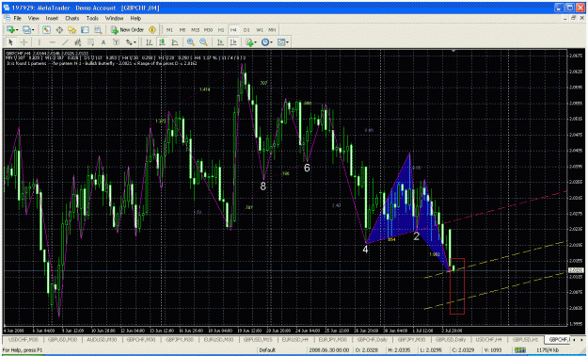Expand the New Chart dropdown arrow
The height and width of the screenshot is (356, 588).
17,30
